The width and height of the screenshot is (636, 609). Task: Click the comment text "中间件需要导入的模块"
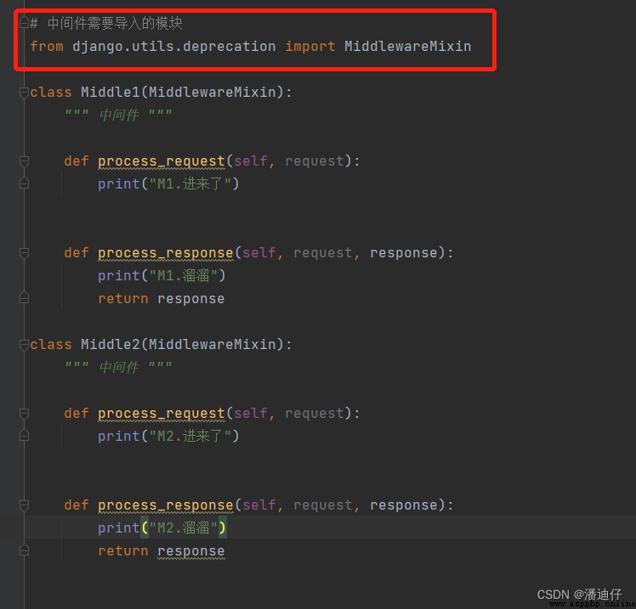coord(115,23)
